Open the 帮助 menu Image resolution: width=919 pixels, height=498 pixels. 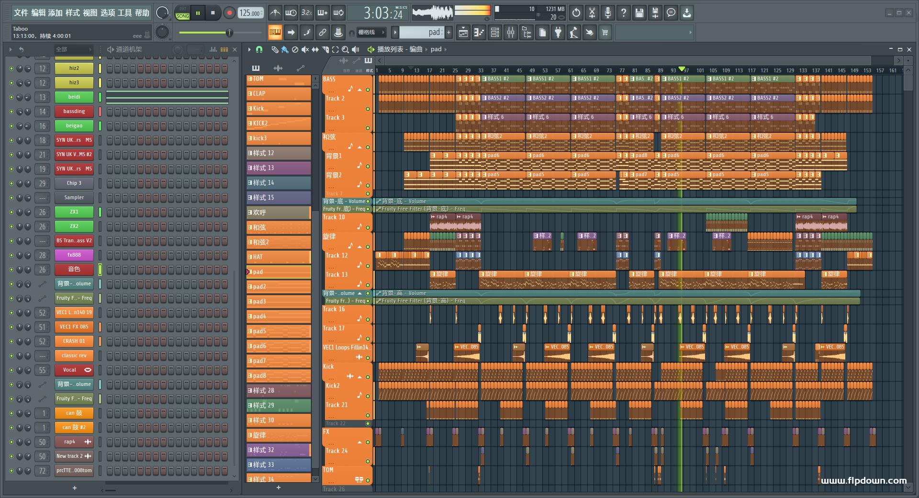tap(142, 13)
